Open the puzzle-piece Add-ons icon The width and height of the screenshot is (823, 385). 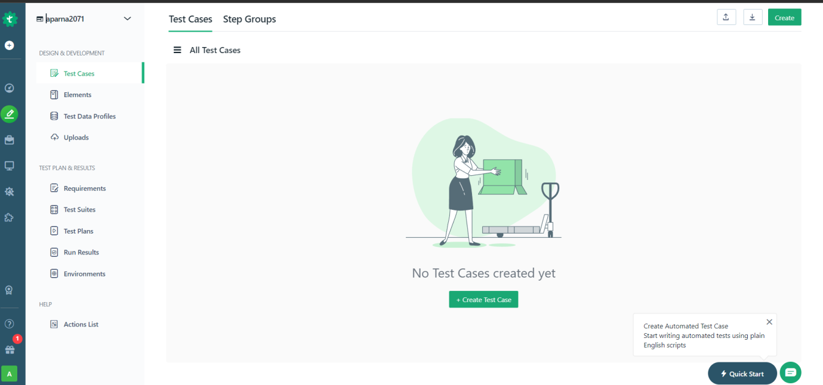pos(10,217)
